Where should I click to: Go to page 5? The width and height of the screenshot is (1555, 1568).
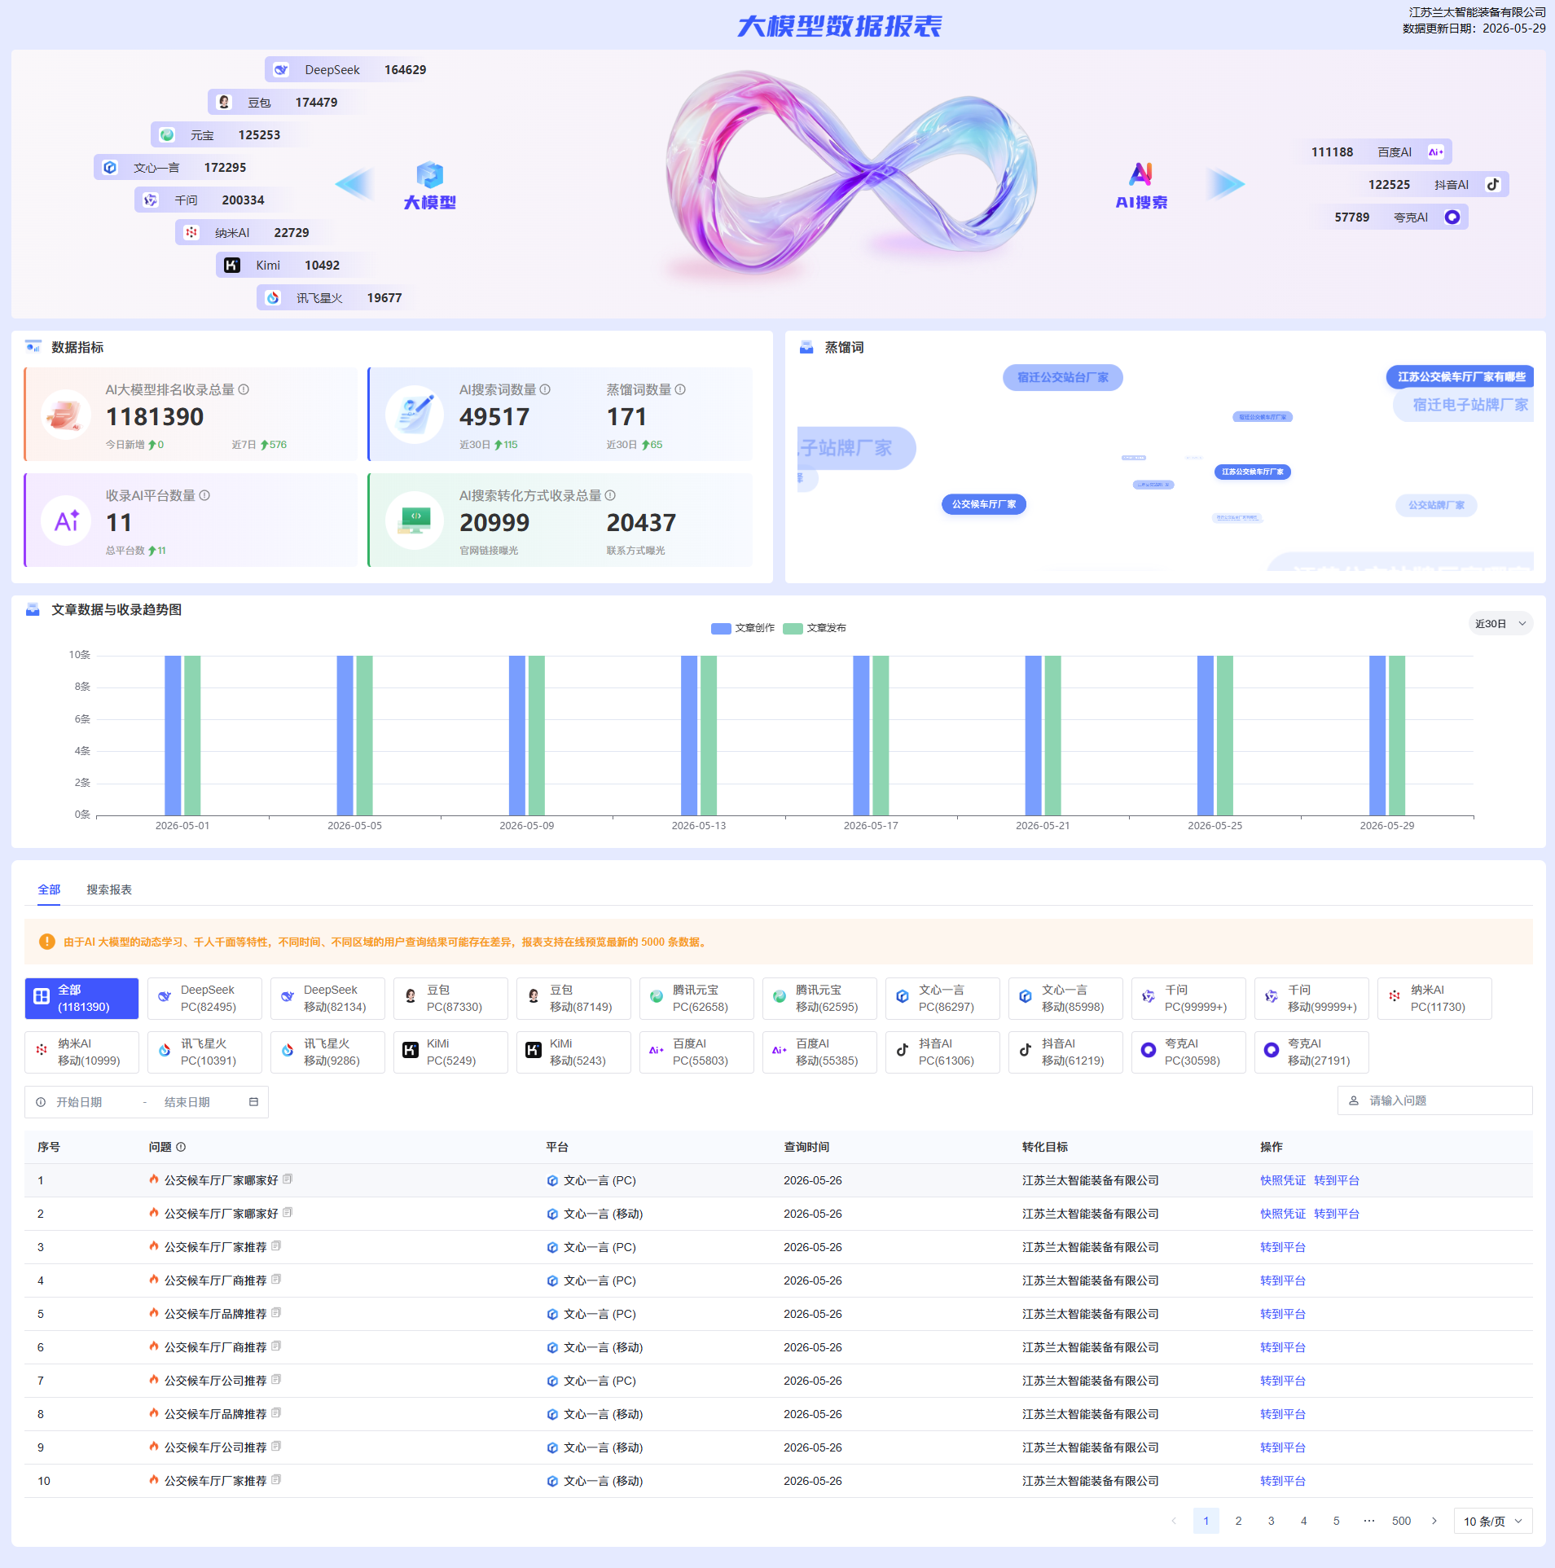pos(1337,1521)
